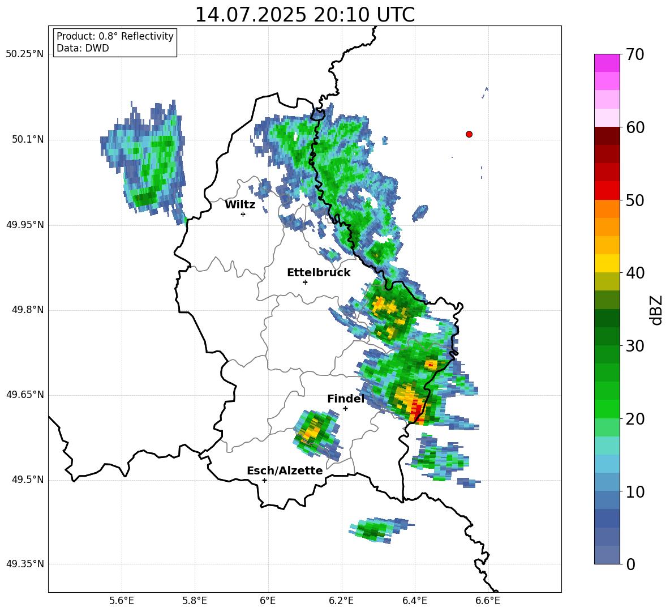
Task: Click the Esch/Alzette cross marker
Action: (x=264, y=480)
